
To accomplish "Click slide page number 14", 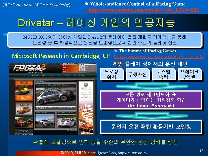I will coord(202,150).
